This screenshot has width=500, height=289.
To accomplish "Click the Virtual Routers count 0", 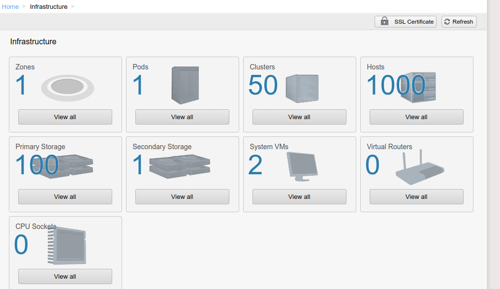I will (373, 165).
